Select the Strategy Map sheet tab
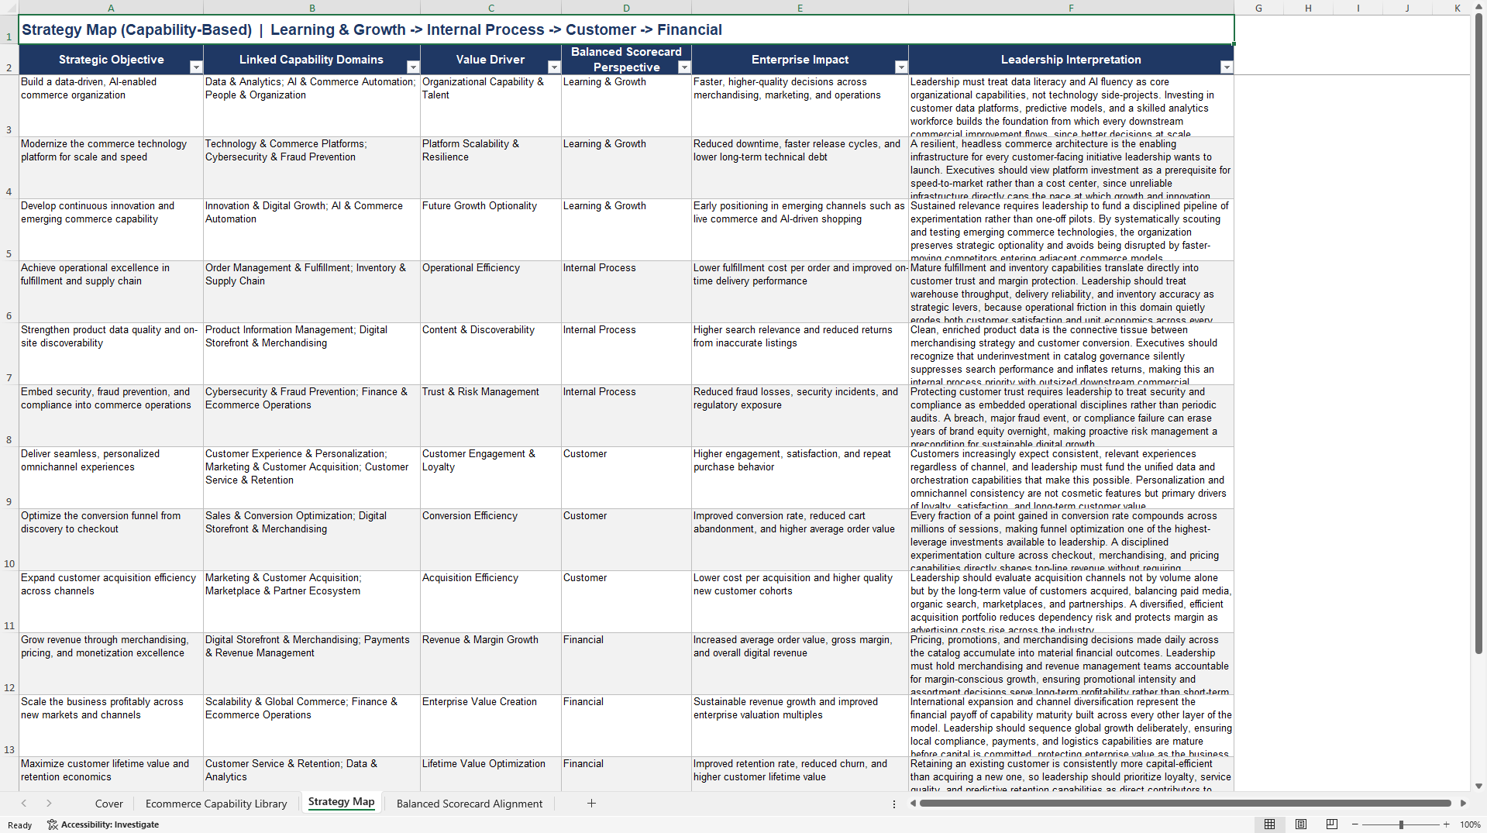The height and width of the screenshot is (833, 1487). click(x=342, y=803)
